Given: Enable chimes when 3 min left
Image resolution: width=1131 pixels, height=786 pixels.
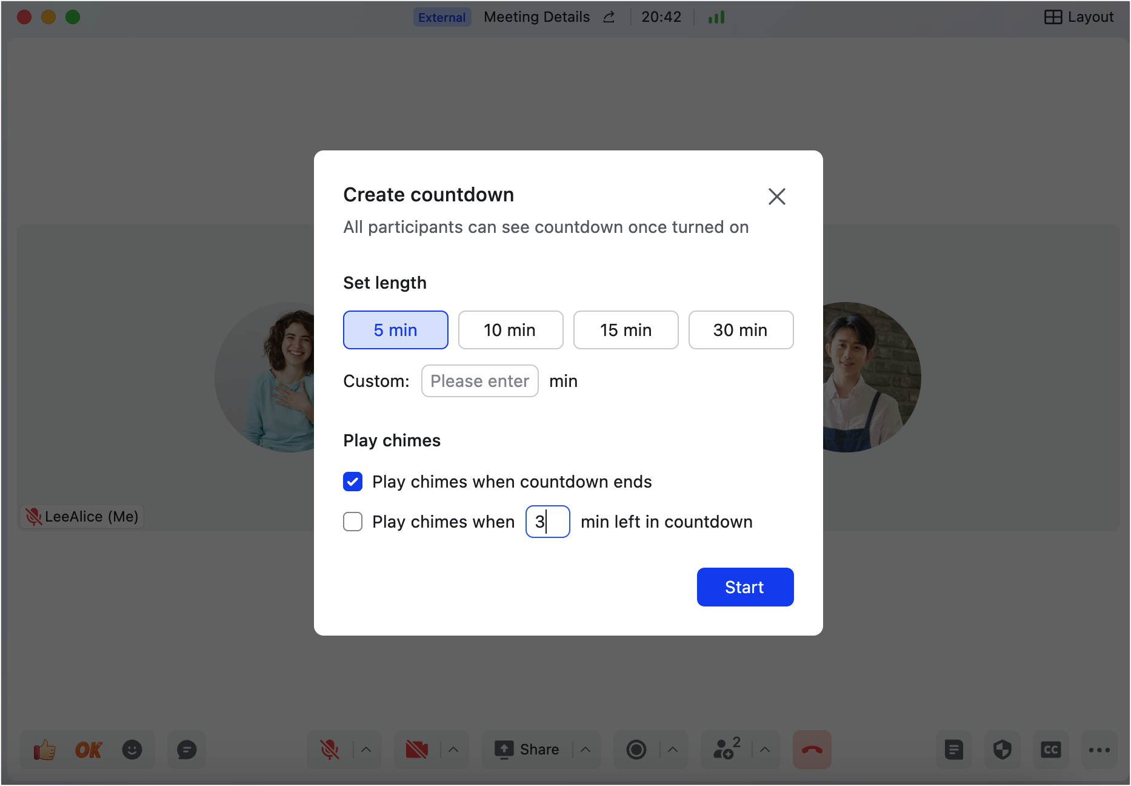Looking at the screenshot, I should (352, 522).
